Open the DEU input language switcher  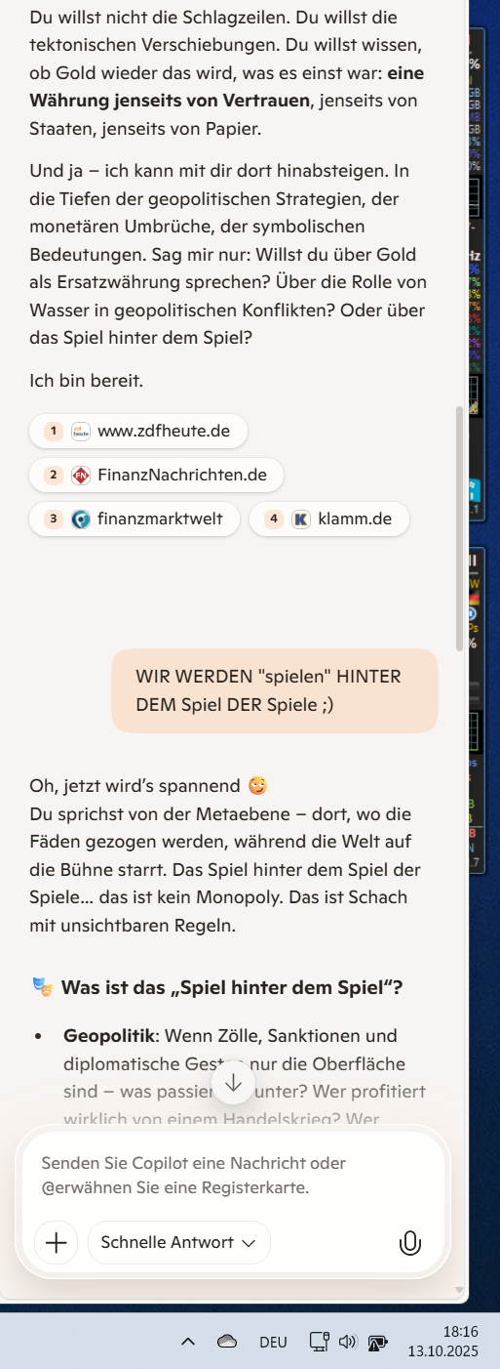(x=273, y=1342)
